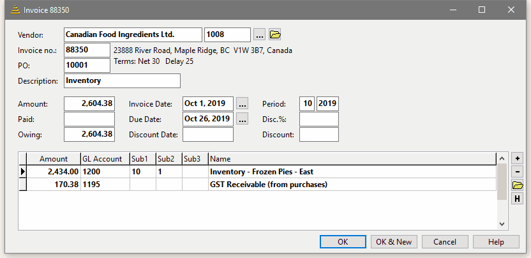Select GL account cell 1200
The image size is (531, 258).
[x=105, y=172]
